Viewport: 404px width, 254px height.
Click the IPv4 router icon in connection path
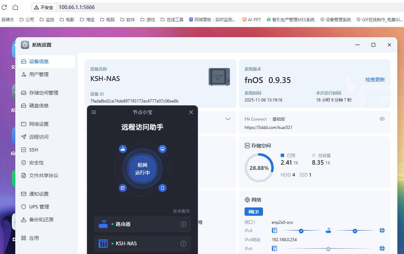tap(328, 230)
